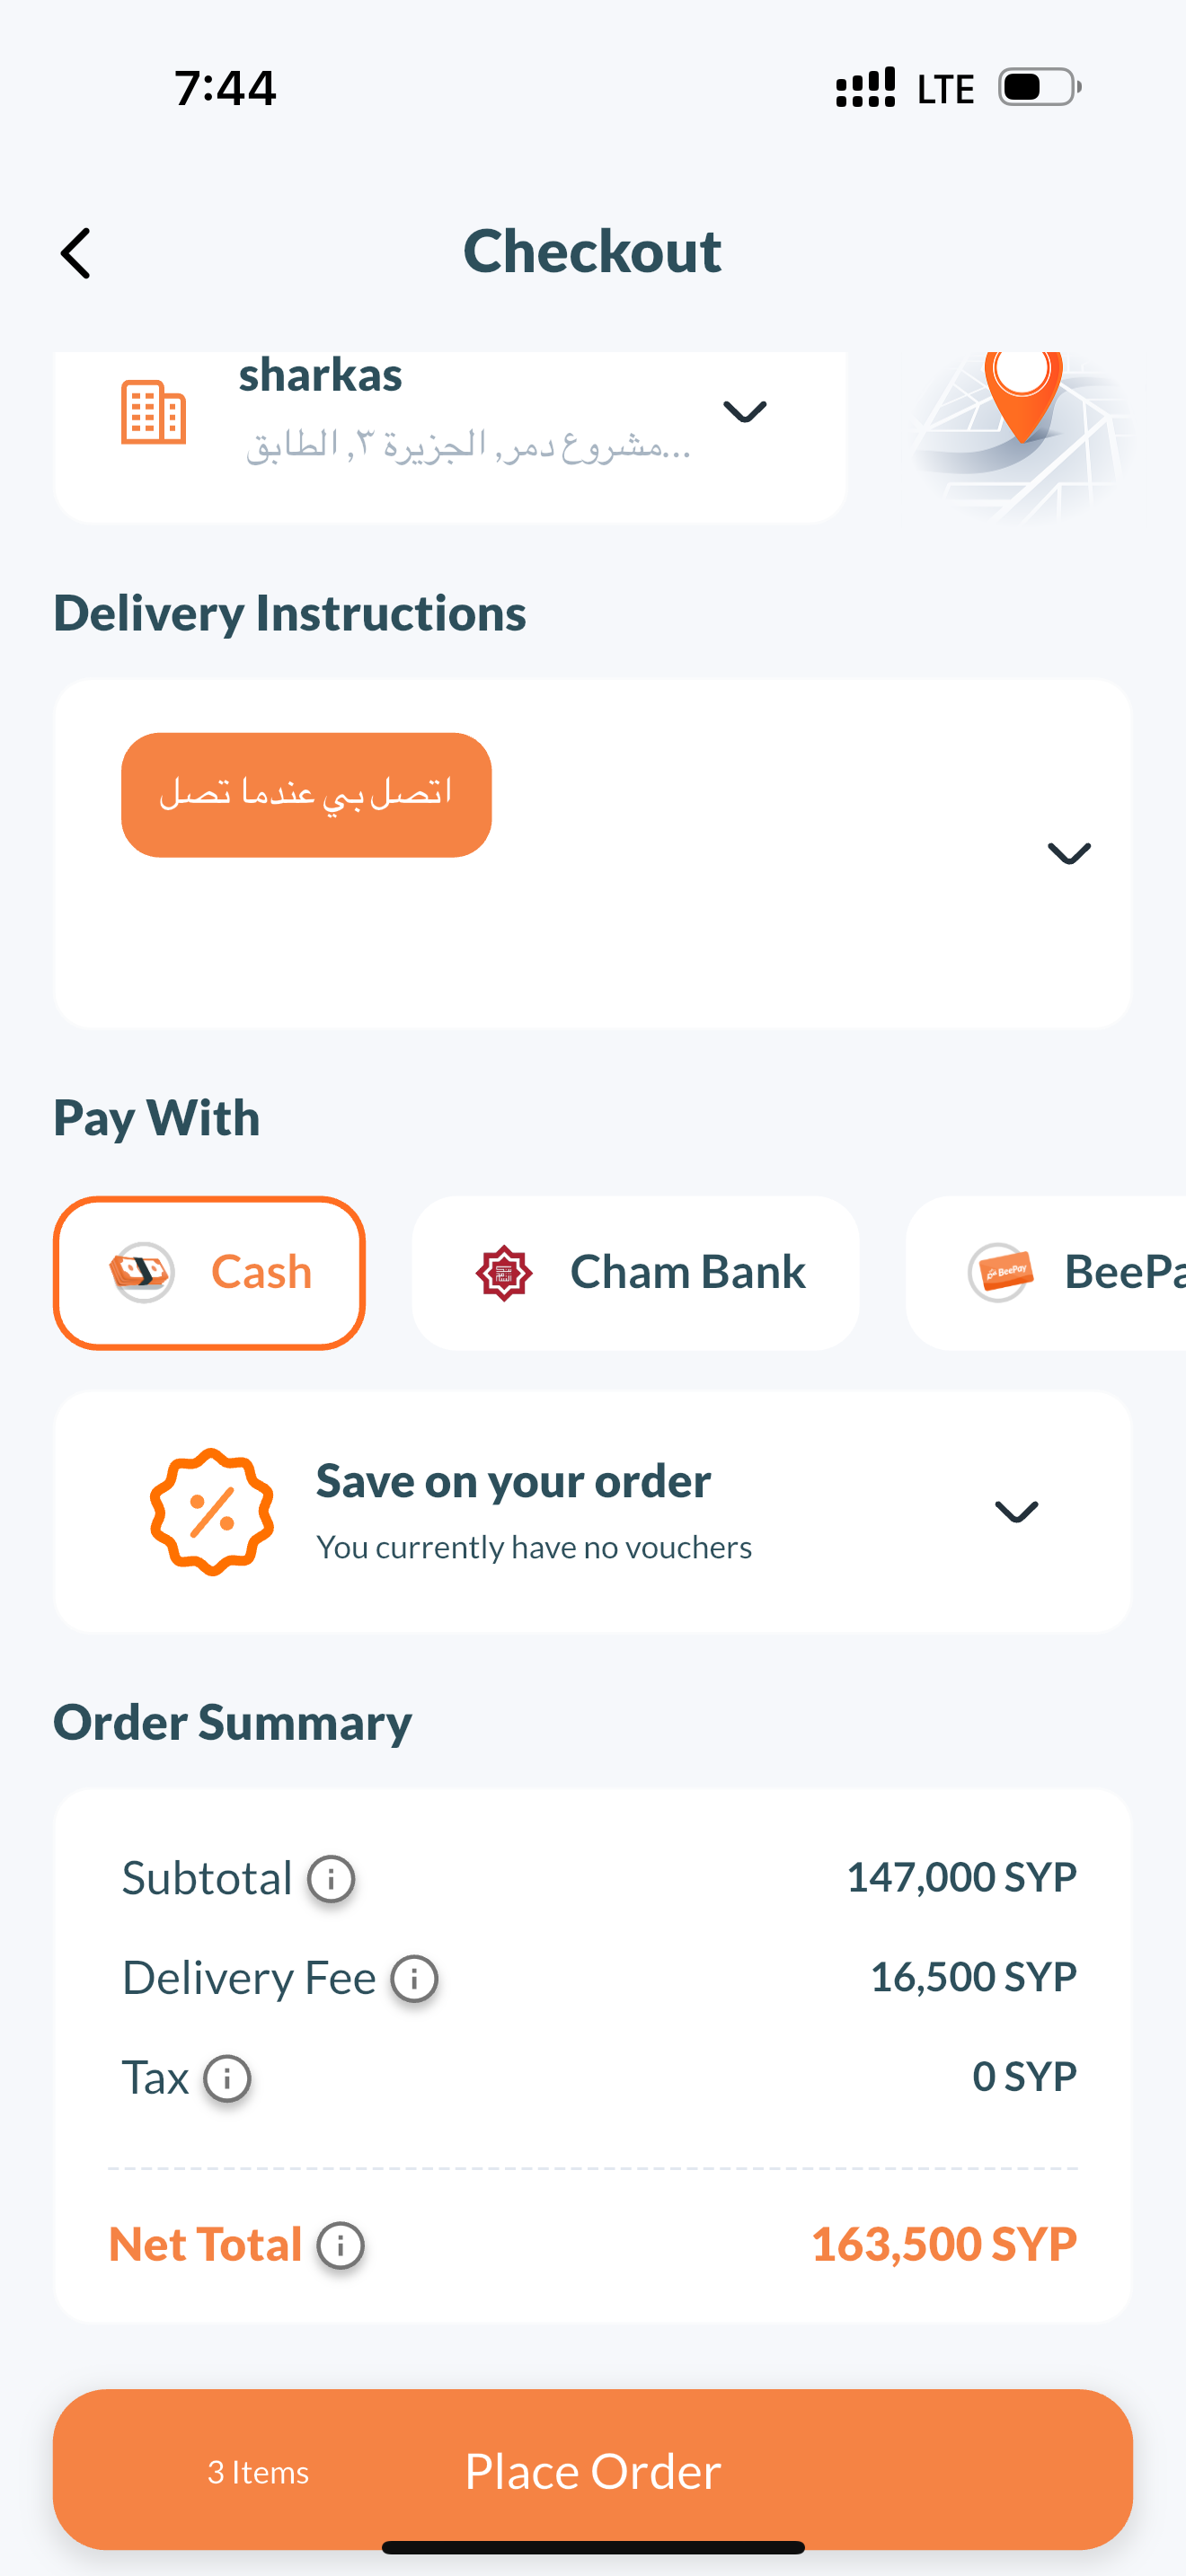The width and height of the screenshot is (1186, 2576).
Task: Select Cash payment method
Action: 209,1273
